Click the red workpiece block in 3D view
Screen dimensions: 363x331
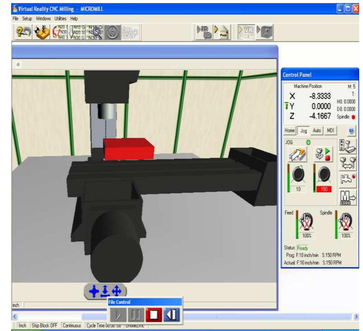click(129, 149)
